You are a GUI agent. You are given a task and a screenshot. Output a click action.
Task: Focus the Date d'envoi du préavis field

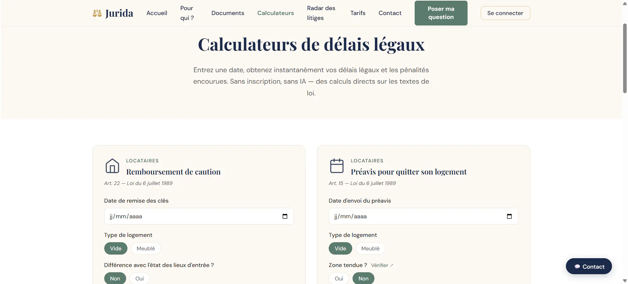tap(423, 216)
